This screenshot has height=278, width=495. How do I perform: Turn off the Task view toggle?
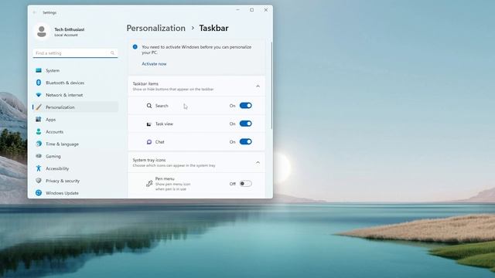(x=246, y=124)
